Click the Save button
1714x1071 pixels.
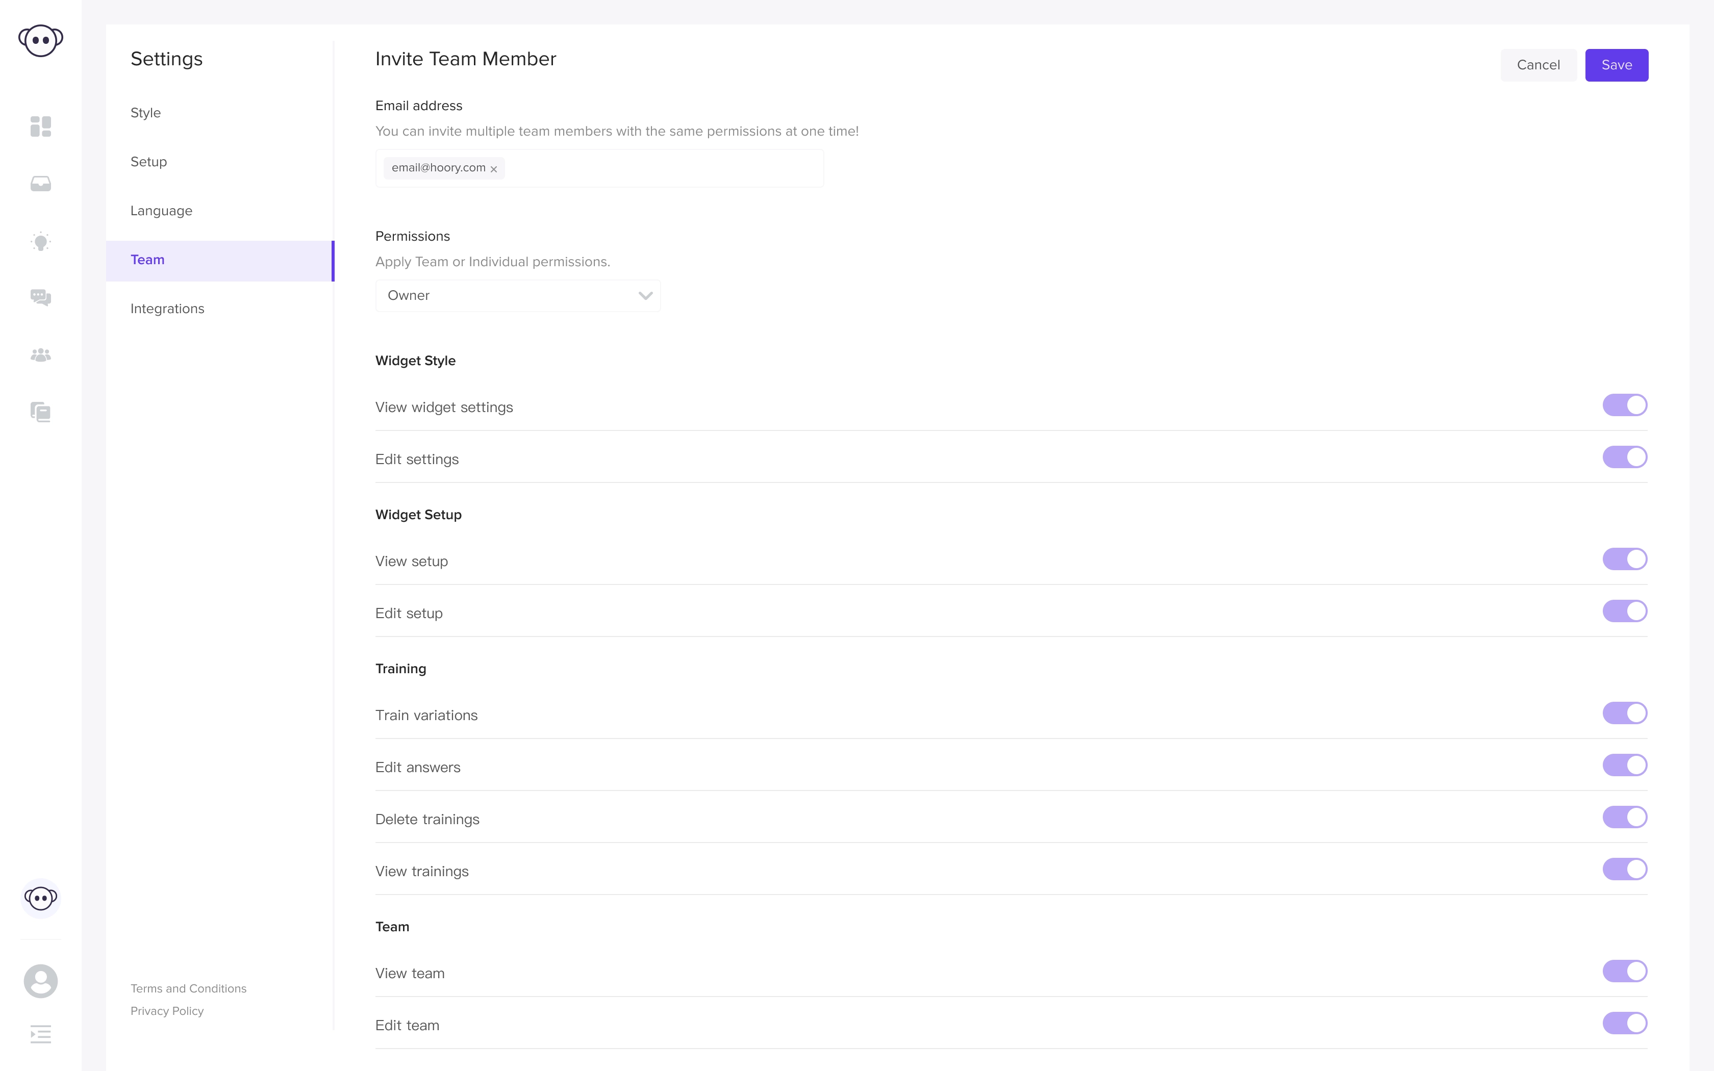(x=1616, y=65)
